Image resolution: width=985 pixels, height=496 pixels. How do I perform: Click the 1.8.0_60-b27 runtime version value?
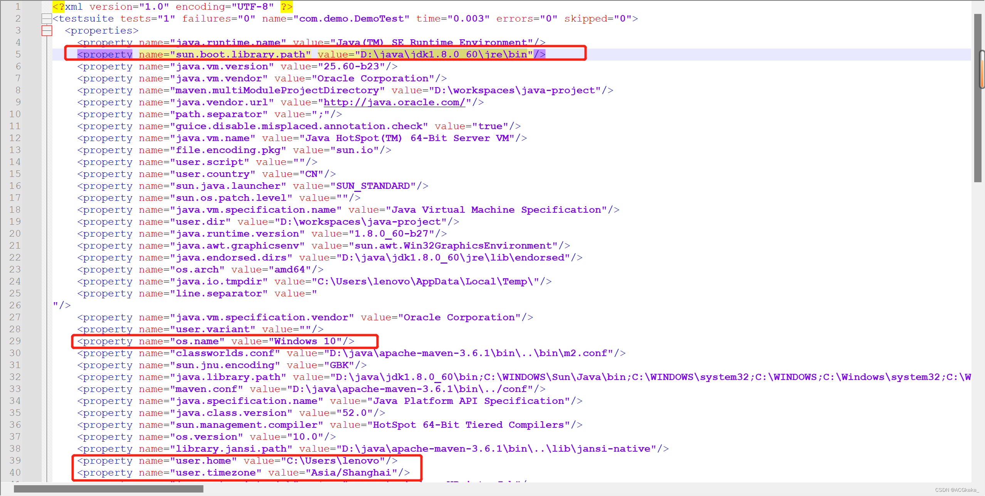pos(392,234)
